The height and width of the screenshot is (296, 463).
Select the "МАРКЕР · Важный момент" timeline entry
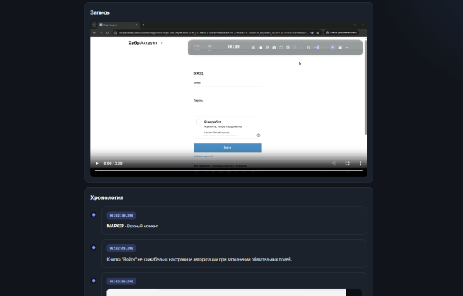click(234, 220)
